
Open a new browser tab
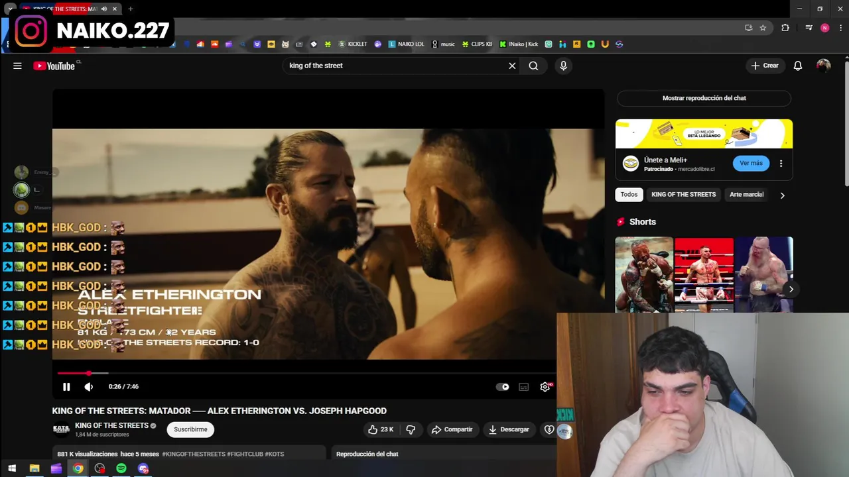click(x=130, y=9)
